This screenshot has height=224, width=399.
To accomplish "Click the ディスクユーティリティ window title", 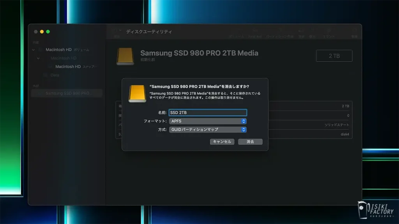I will tap(149, 31).
